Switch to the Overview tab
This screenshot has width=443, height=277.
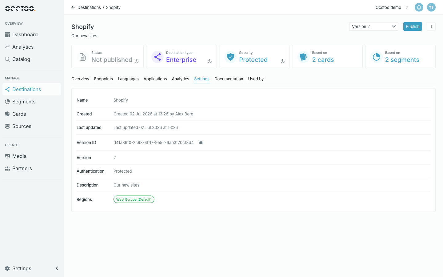click(80, 79)
